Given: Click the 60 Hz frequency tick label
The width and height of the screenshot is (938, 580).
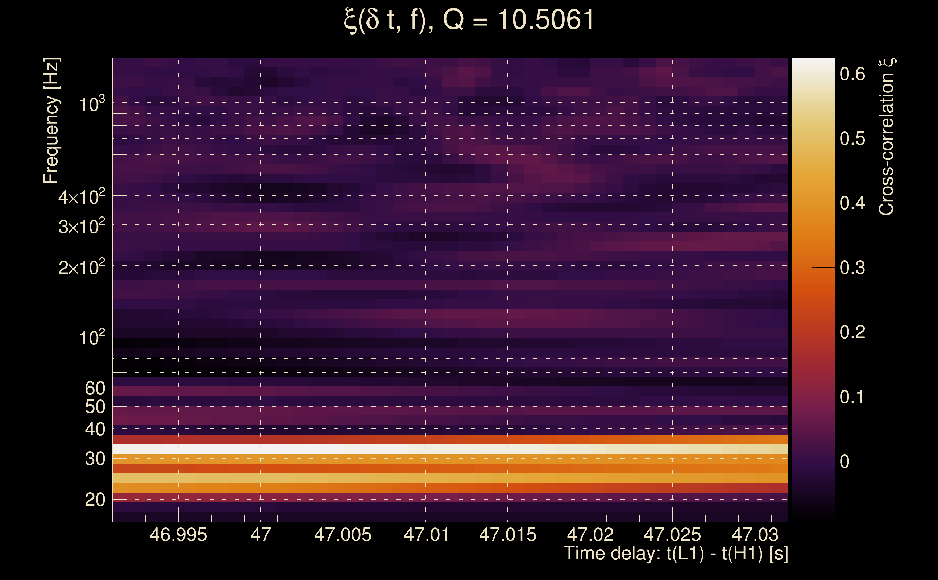Looking at the screenshot, I should click(95, 388).
